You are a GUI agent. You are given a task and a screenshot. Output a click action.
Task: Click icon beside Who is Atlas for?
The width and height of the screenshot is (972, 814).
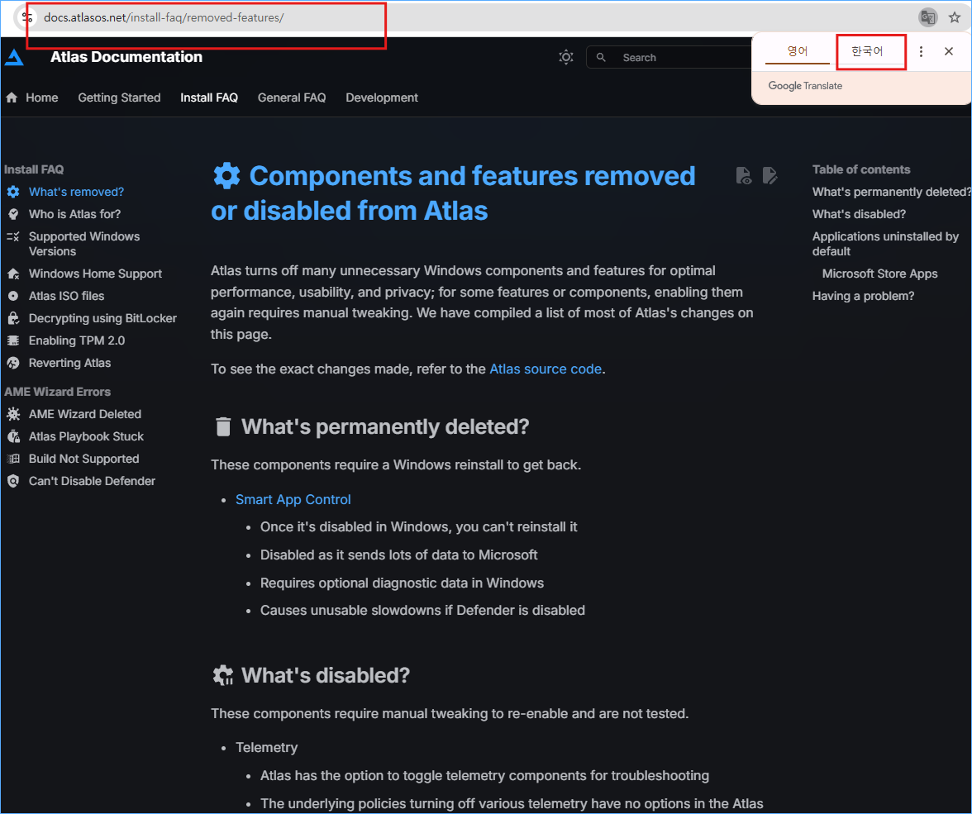[13, 215]
